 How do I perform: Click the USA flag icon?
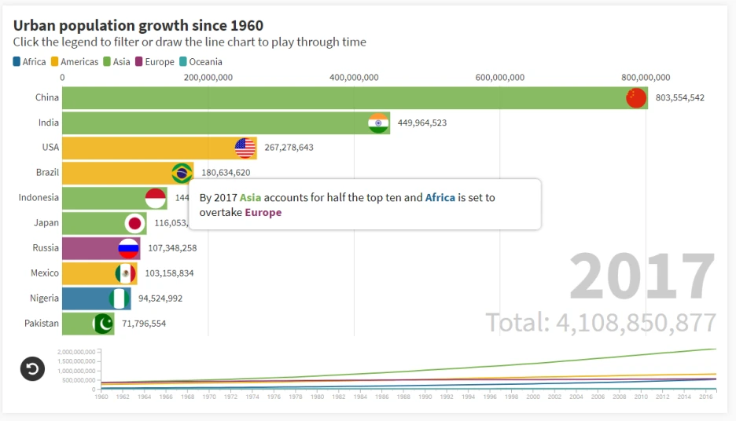(x=245, y=148)
